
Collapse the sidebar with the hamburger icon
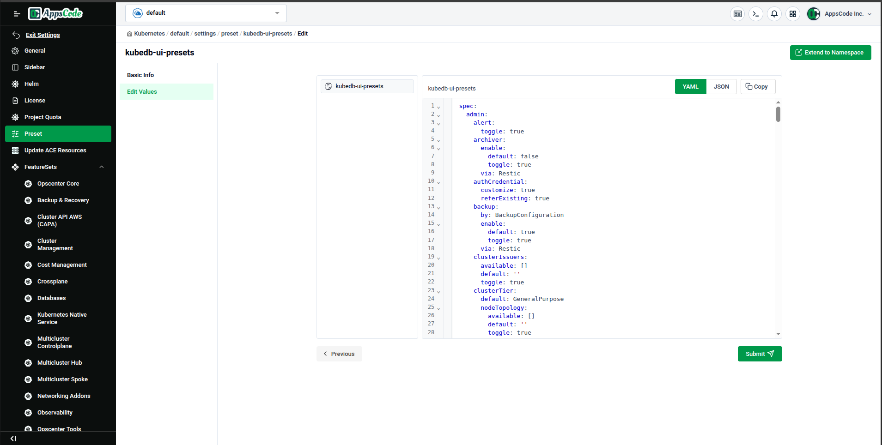click(17, 13)
